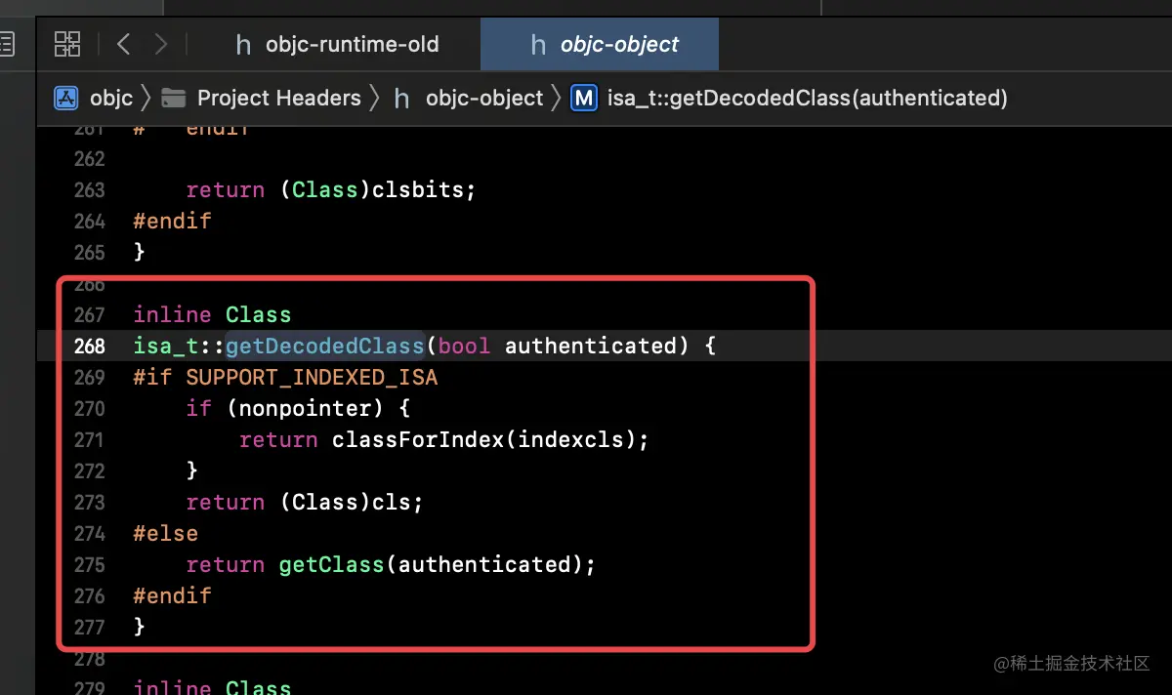This screenshot has width=1172, height=695.
Task: Open the related items grid menu
Action: coord(67,44)
